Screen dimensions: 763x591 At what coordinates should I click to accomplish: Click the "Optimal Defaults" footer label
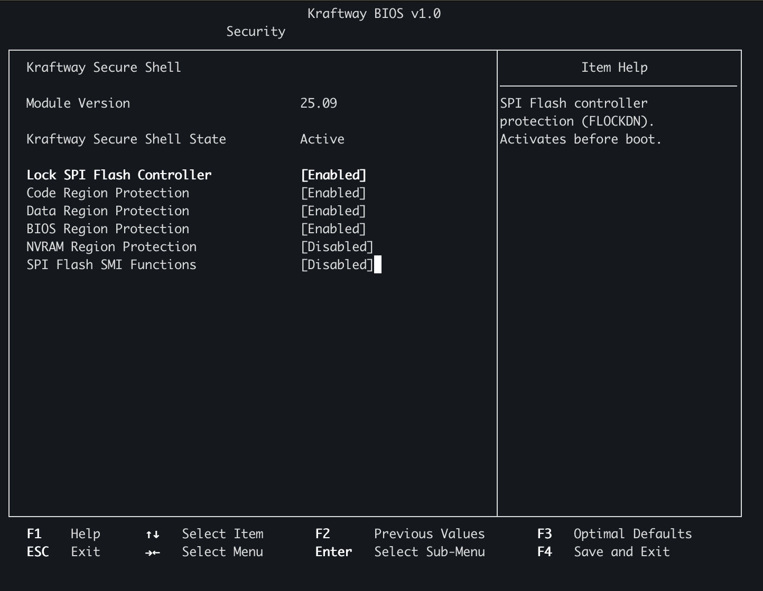pyautogui.click(x=633, y=534)
